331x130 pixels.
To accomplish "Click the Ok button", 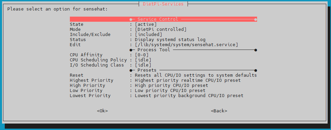I will [x=102, y=111].
